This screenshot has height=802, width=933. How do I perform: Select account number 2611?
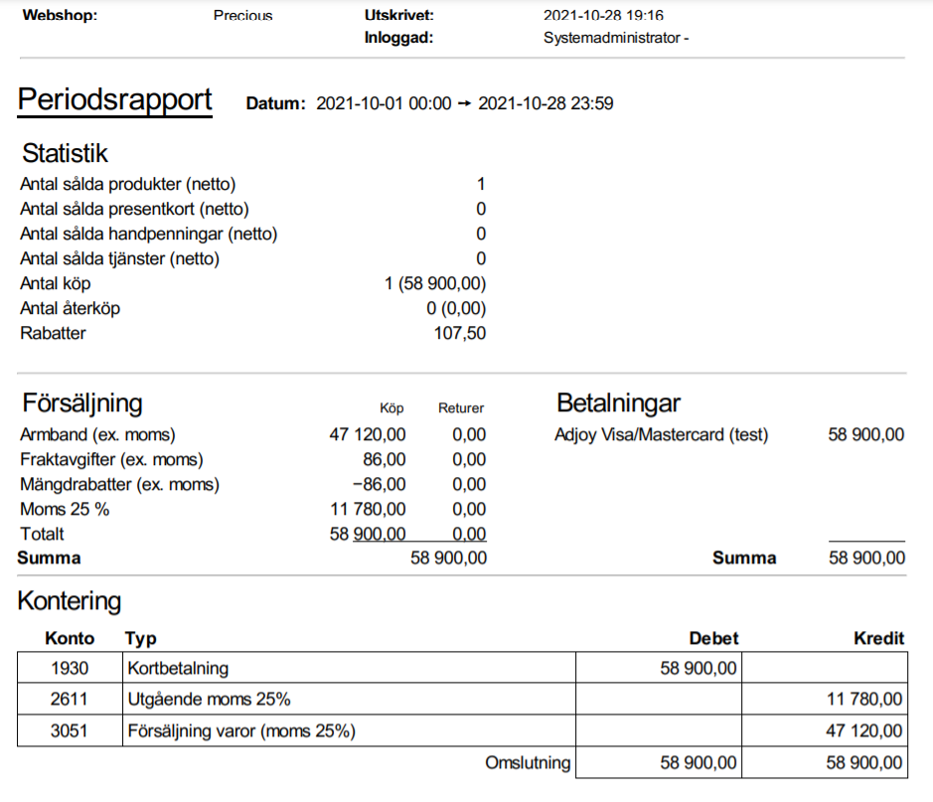click(x=69, y=699)
